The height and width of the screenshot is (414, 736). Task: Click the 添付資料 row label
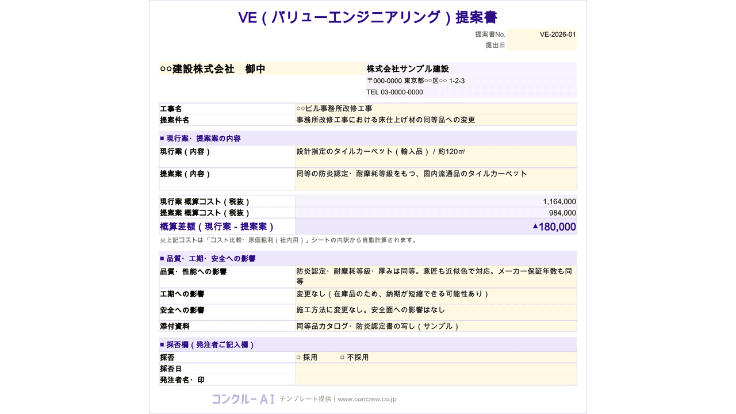(175, 326)
